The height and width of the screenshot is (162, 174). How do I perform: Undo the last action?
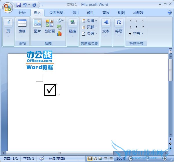pos(25,5)
